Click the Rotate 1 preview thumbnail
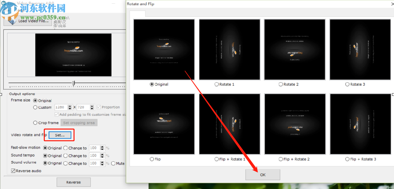 click(229, 50)
